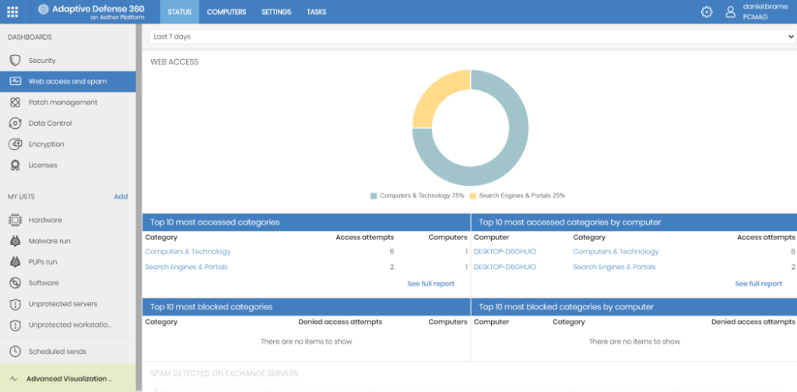The width and height of the screenshot is (797, 392).
Task: See full report for most accessed categories
Action: coord(430,284)
